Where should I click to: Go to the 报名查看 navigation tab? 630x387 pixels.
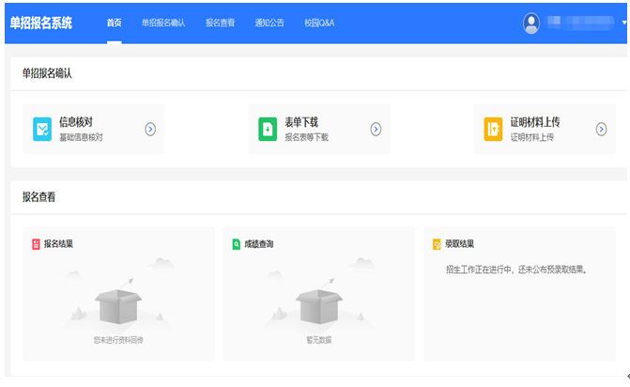point(221,23)
